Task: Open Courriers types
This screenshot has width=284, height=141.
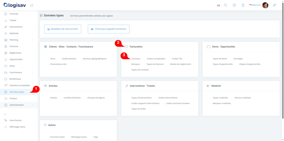Action: [x=57, y=137]
